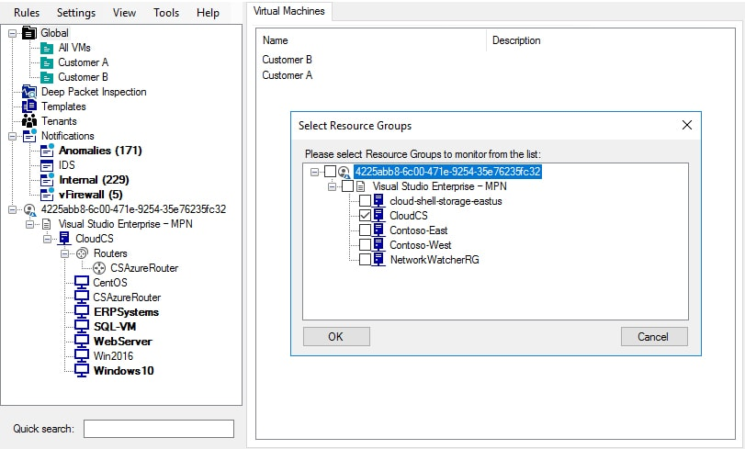Click the IDS notification icon
This screenshot has width=745, height=449.
coord(47,165)
